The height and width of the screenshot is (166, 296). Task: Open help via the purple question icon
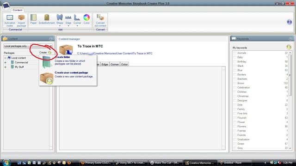(x=289, y=22)
